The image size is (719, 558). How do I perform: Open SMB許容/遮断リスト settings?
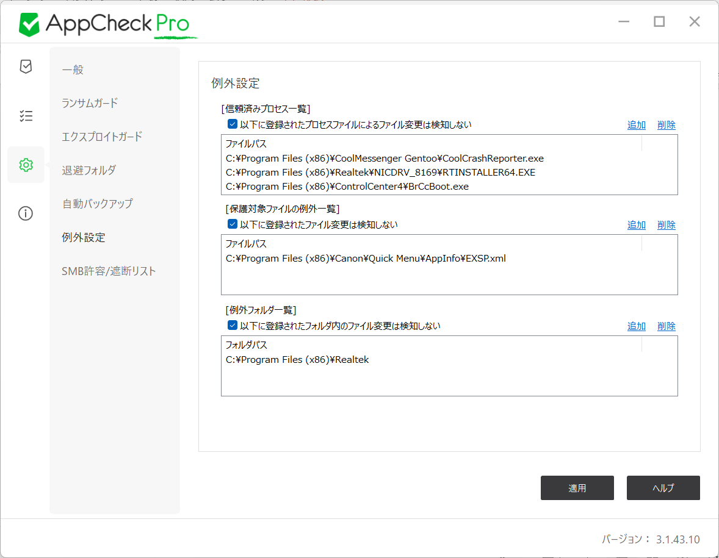[109, 271]
